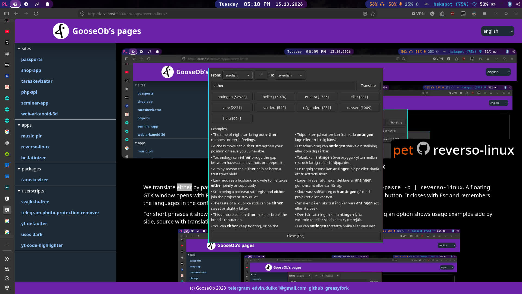Click the music note icon in top bar

click(37, 4)
